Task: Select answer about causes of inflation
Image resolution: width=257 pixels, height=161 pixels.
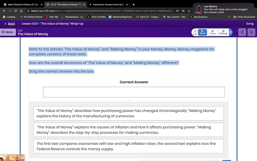Action: click(x=128, y=130)
